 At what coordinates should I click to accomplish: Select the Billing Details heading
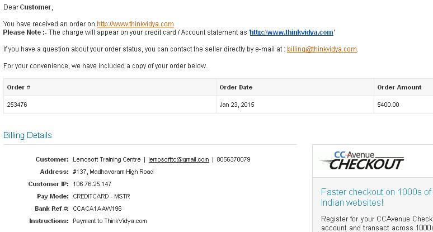pos(27,135)
